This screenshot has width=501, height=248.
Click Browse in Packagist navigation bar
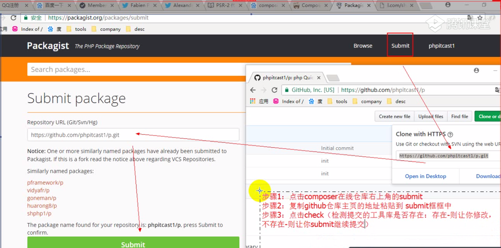tap(363, 46)
